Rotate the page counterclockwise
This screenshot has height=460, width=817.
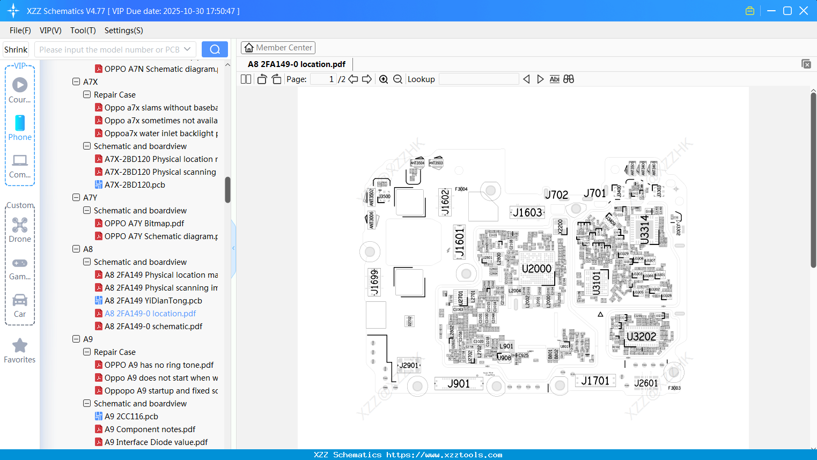pos(262,79)
